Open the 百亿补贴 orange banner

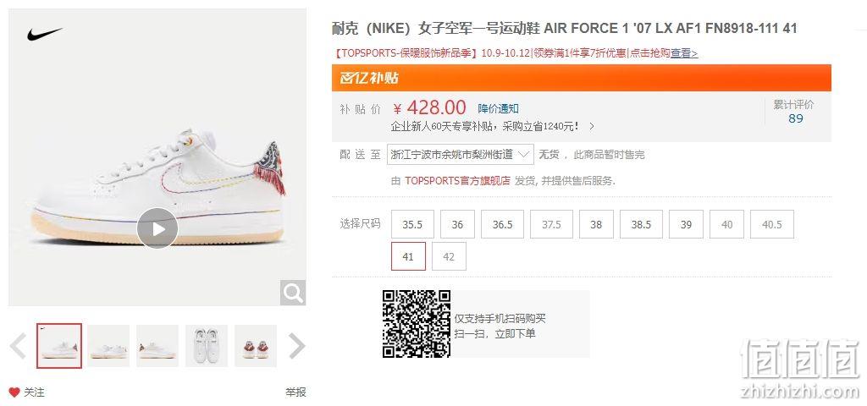pyautogui.click(x=581, y=78)
